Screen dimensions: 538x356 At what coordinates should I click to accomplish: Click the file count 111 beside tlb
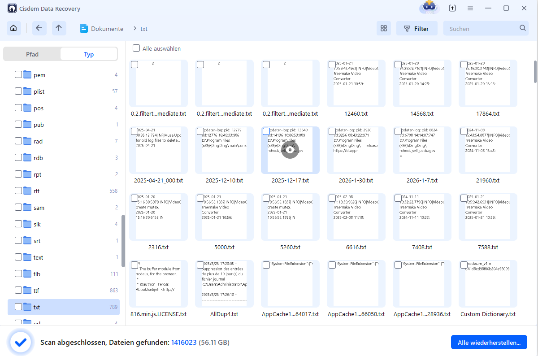[x=114, y=274]
